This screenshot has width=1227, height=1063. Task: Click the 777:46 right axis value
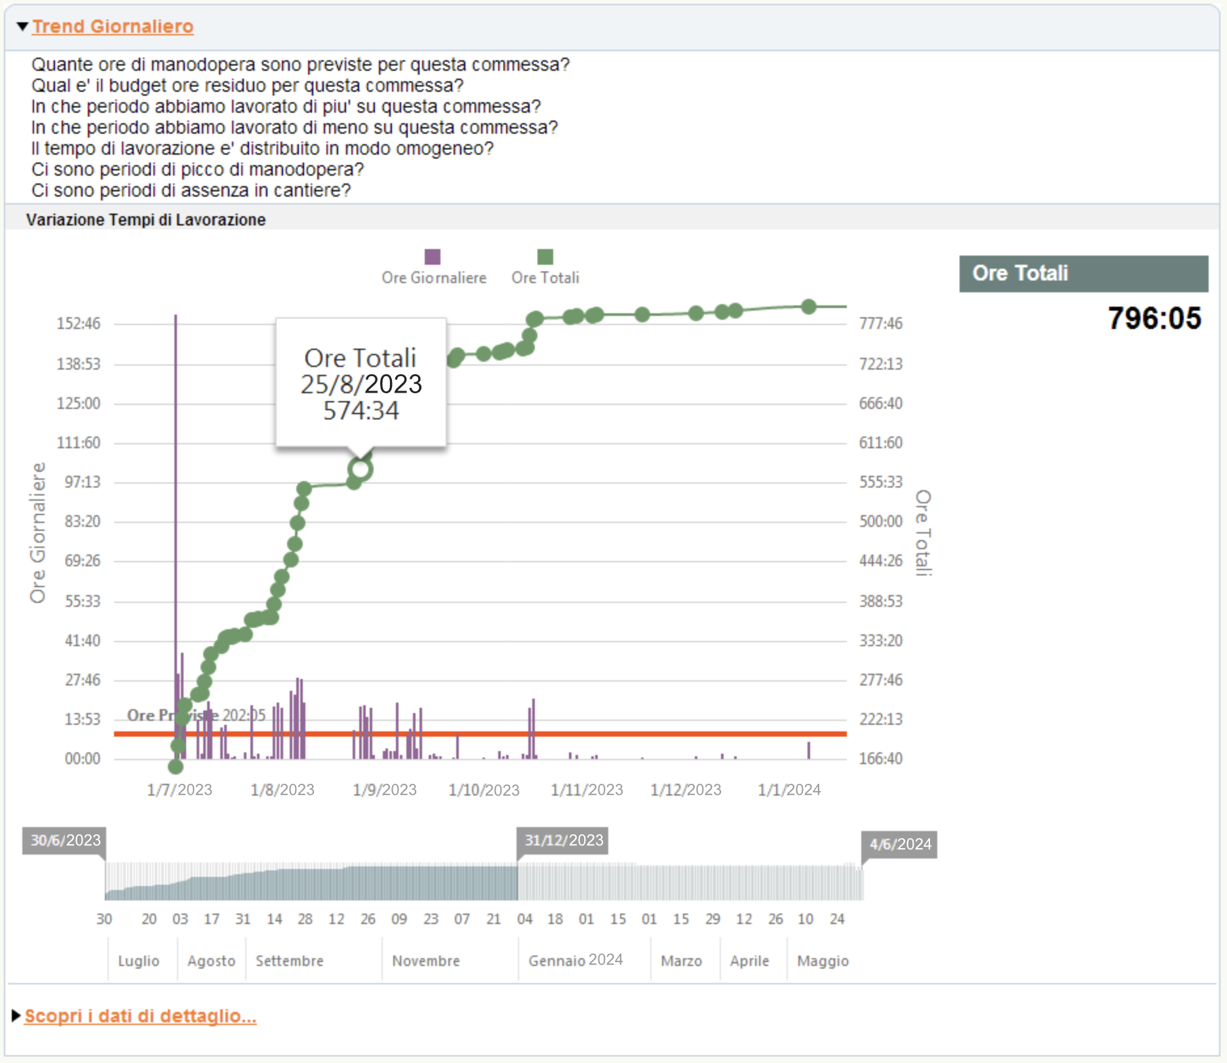coord(881,323)
